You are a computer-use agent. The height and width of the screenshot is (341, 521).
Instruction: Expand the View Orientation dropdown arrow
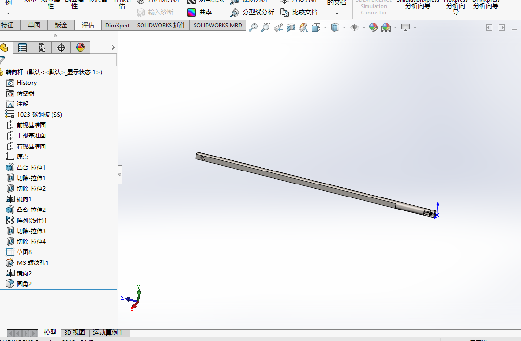(325, 28)
